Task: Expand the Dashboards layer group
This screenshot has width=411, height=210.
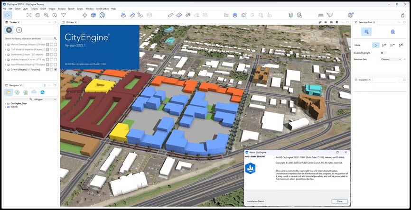Action: (x=5, y=55)
